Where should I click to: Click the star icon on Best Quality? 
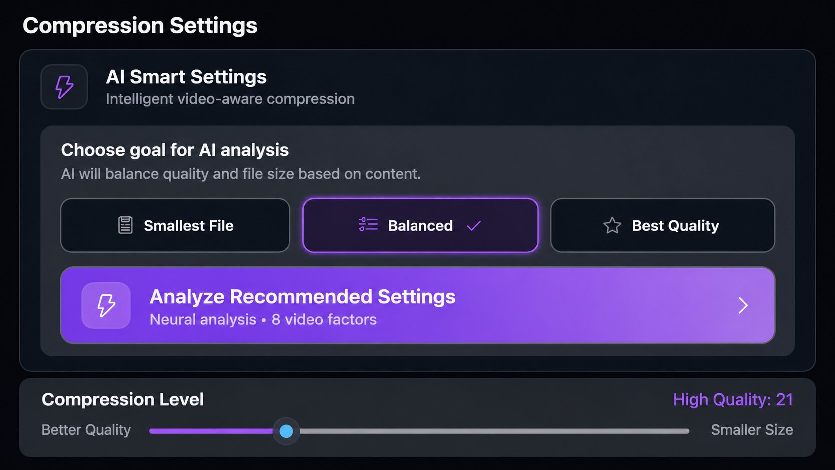pyautogui.click(x=612, y=226)
